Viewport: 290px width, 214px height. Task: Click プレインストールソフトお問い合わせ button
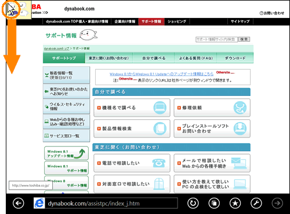click(x=212, y=129)
